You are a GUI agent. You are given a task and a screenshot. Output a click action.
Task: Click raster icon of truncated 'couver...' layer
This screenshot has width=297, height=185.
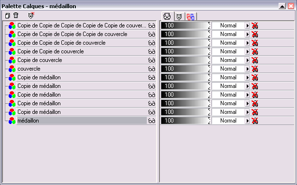[x=12, y=25]
